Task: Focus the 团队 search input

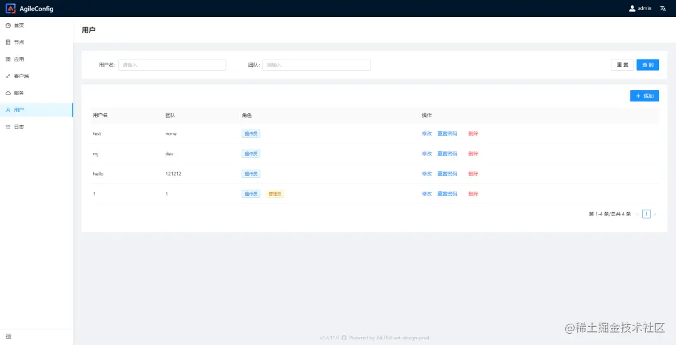Action: [317, 64]
